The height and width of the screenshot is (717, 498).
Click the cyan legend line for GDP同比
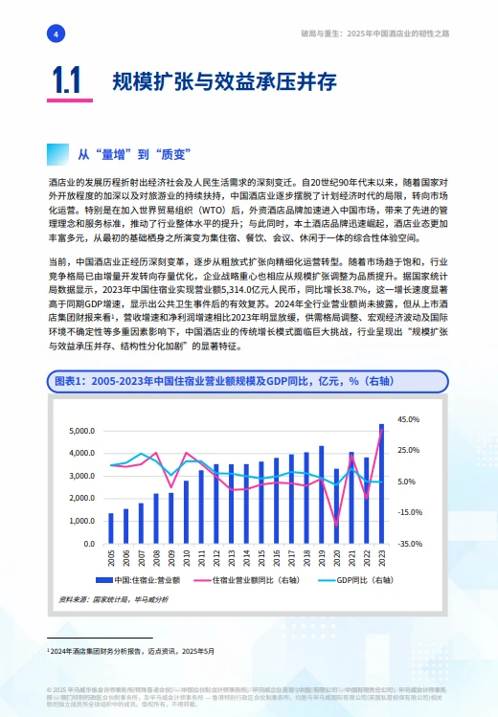[x=327, y=580]
